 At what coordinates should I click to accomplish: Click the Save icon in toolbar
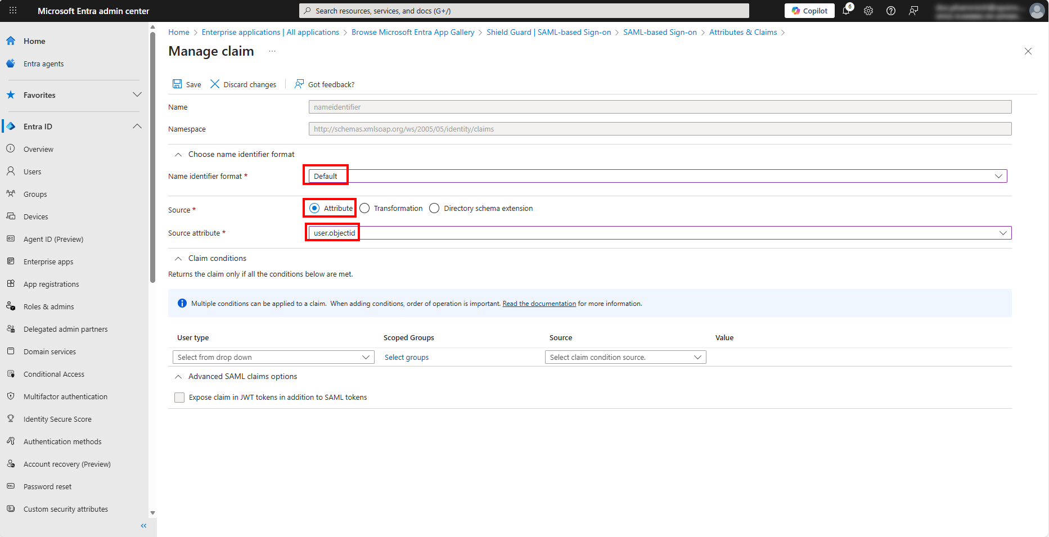click(177, 84)
